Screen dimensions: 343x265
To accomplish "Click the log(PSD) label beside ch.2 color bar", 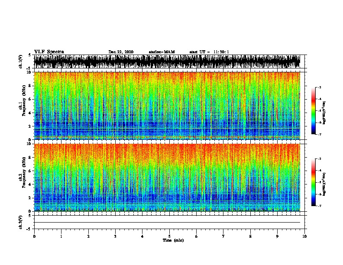I will (x=324, y=184).
